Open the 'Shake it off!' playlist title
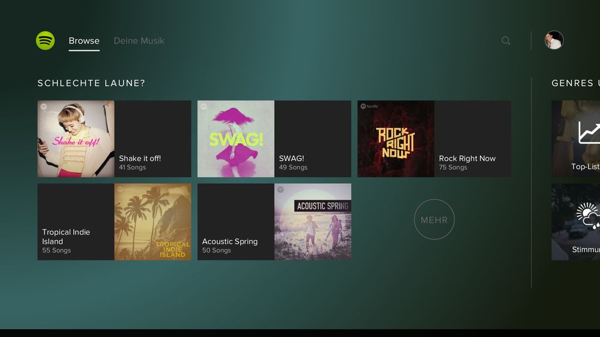This screenshot has height=337, width=600. click(140, 159)
